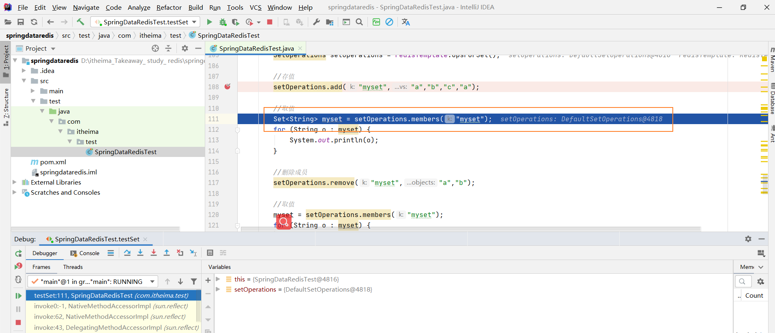The width and height of the screenshot is (775, 333).
Task: Collapse the itheima package node
Action: click(60, 131)
